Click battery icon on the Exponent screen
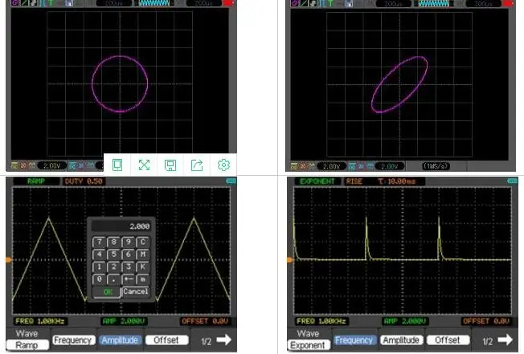This screenshot has height=354, width=524. point(512,181)
